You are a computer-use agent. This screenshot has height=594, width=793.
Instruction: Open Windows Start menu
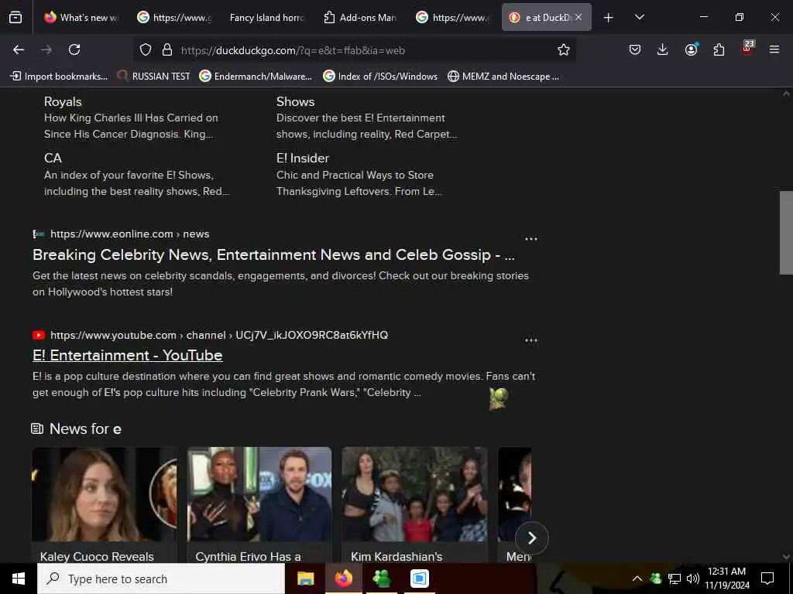point(19,579)
